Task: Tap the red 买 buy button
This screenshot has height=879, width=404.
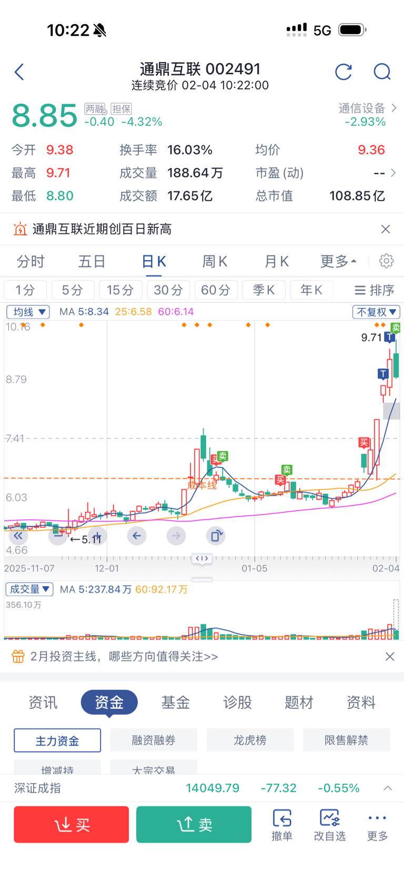Action: 72,825
